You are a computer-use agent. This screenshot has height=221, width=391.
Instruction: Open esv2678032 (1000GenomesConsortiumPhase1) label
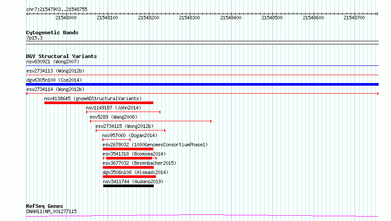[155, 145]
